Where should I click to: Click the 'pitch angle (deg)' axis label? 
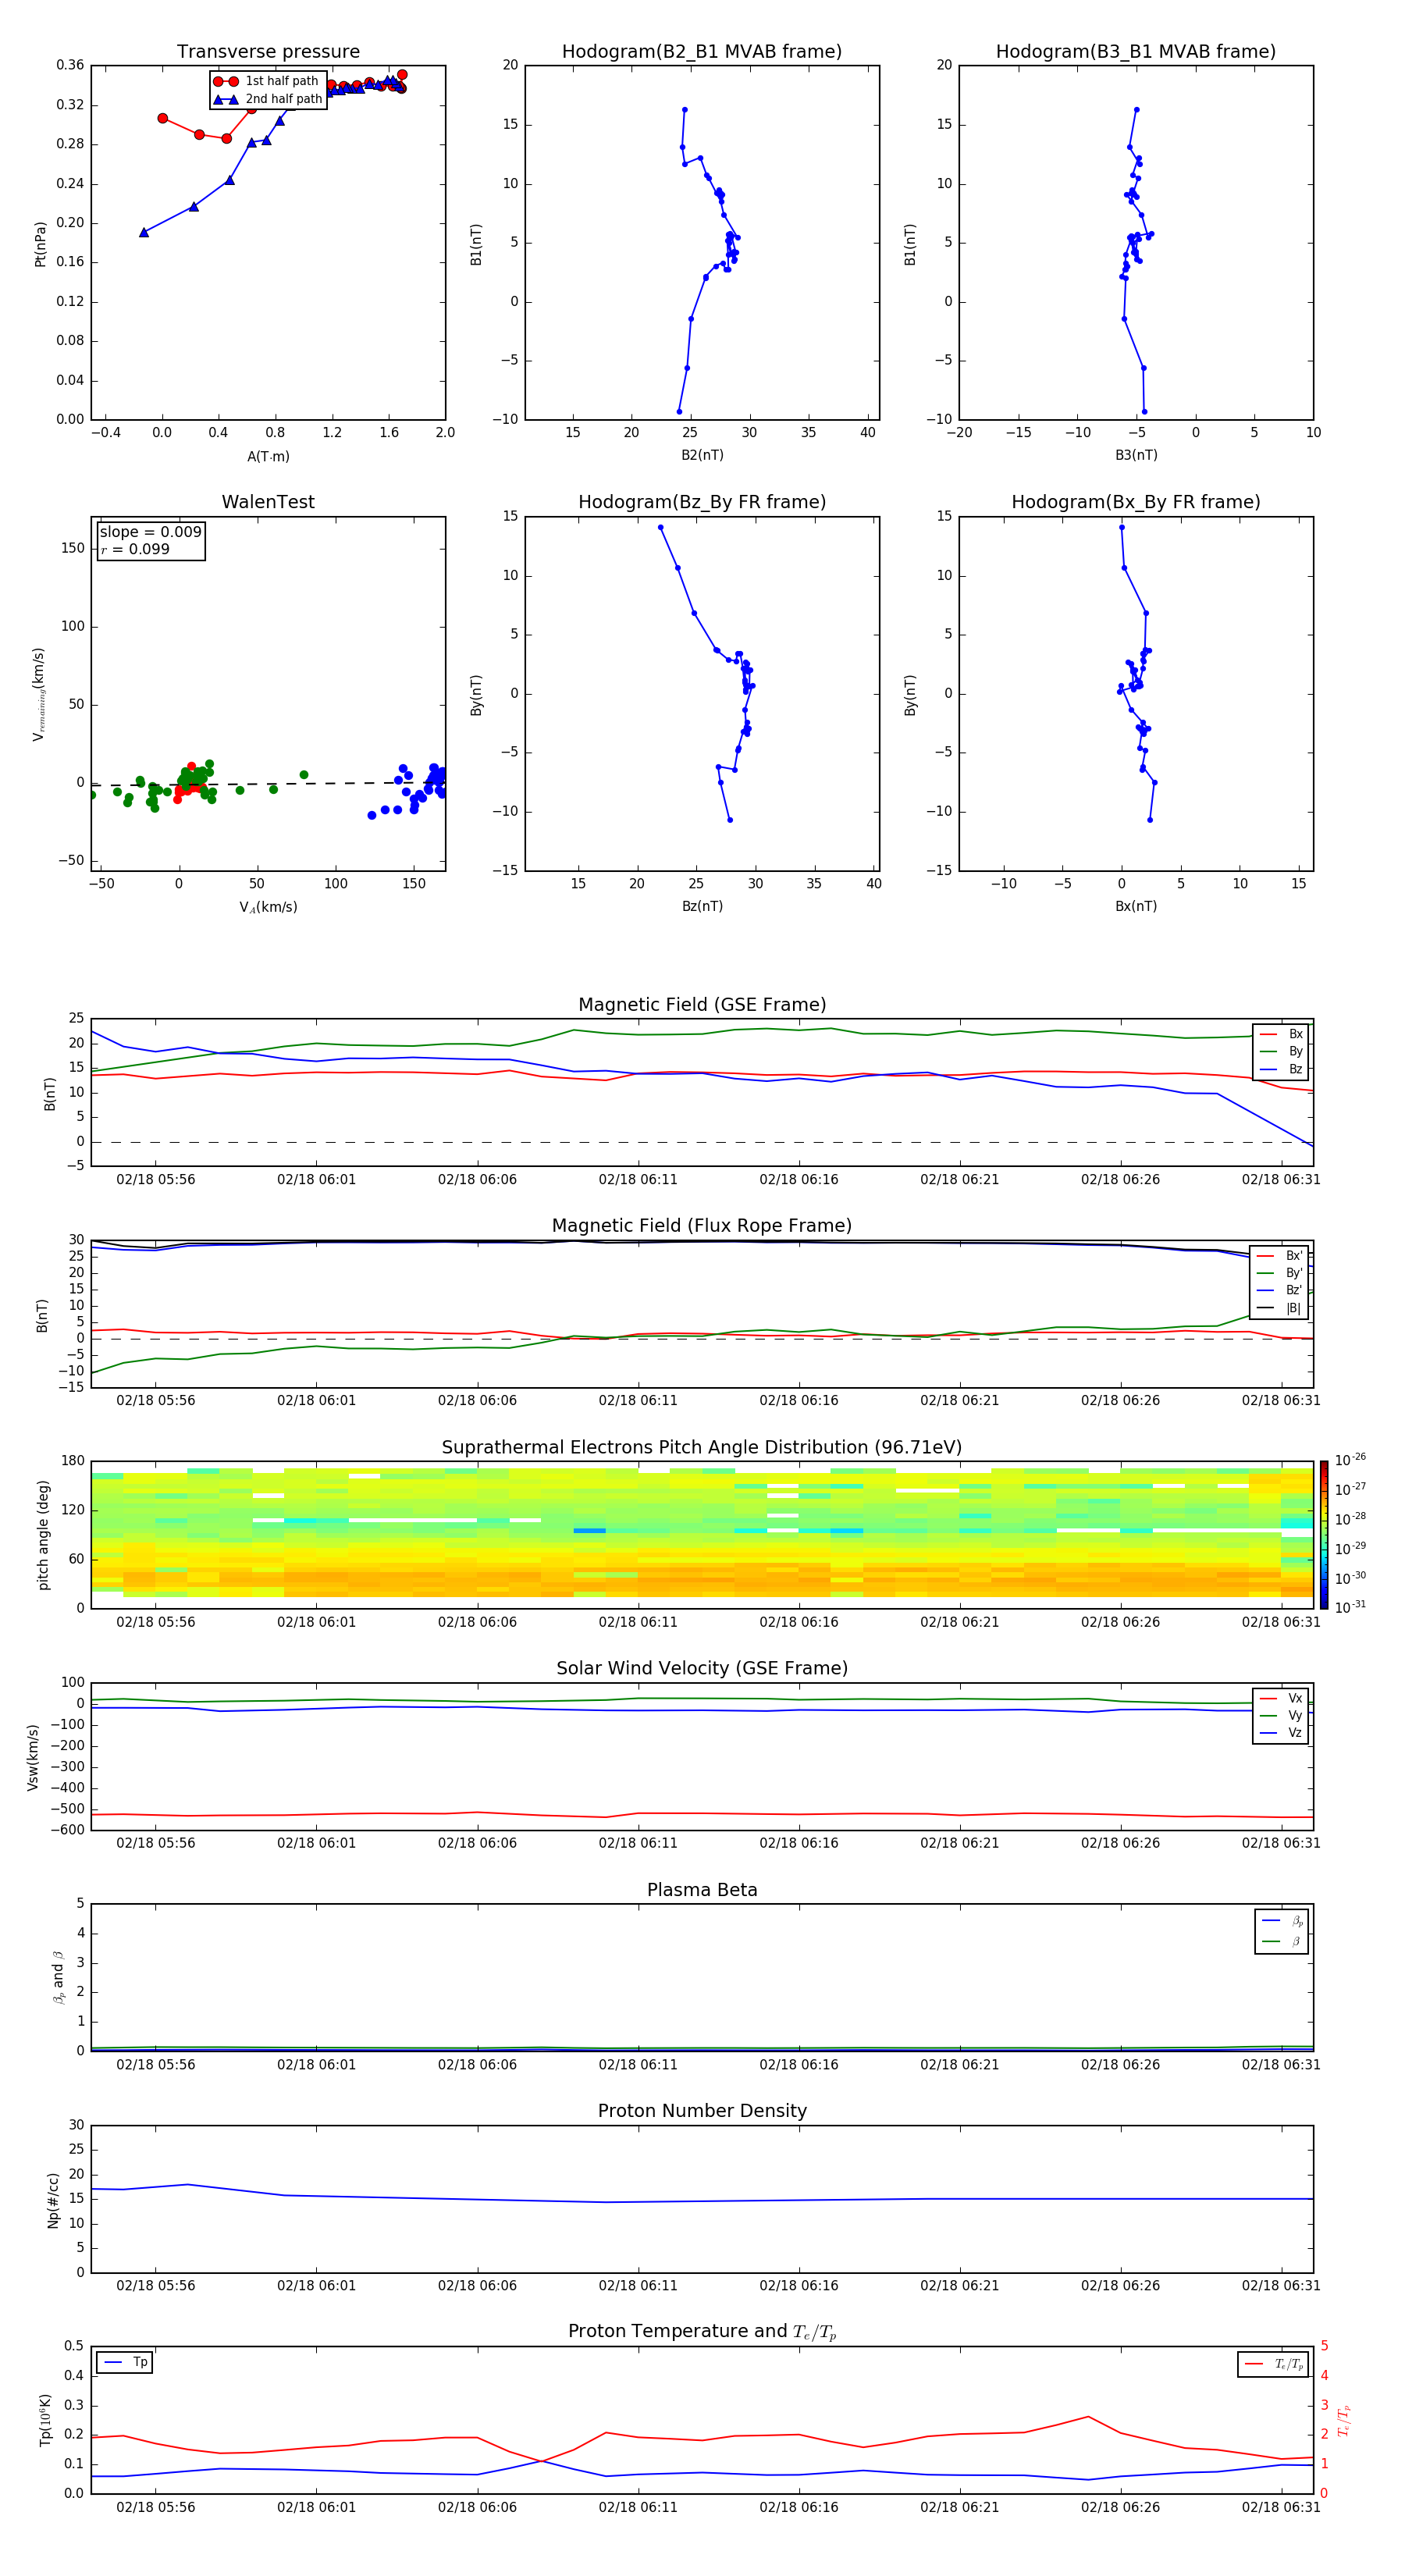(x=43, y=1534)
